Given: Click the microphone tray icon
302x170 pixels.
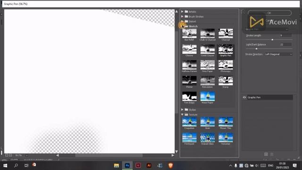Looking at the screenshot, I should 235,166.
